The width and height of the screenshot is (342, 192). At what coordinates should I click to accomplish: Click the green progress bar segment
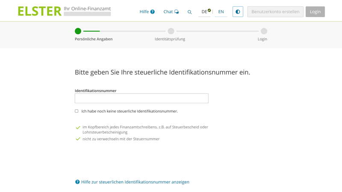point(91,31)
